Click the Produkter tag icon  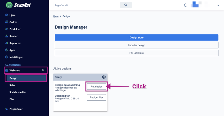[7, 29]
